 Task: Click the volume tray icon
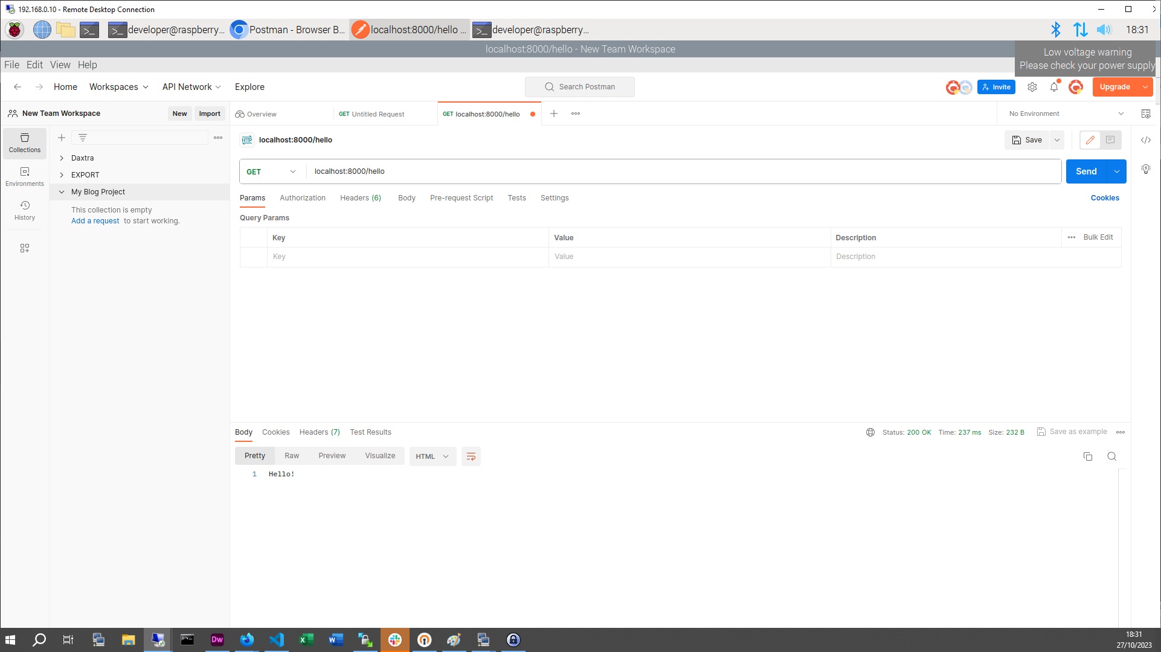point(1104,30)
